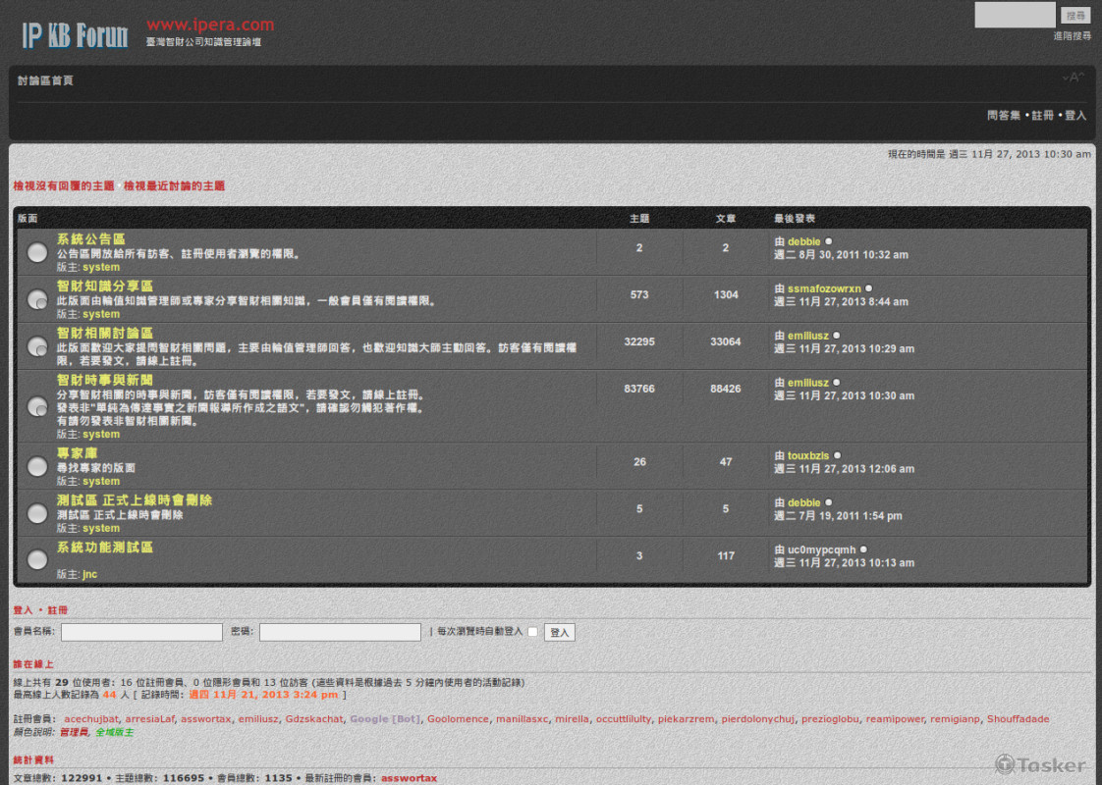Image resolution: width=1102 pixels, height=785 pixels.
Task: Go to 討論區首頁 breadcrumb link
Action: click(x=45, y=80)
